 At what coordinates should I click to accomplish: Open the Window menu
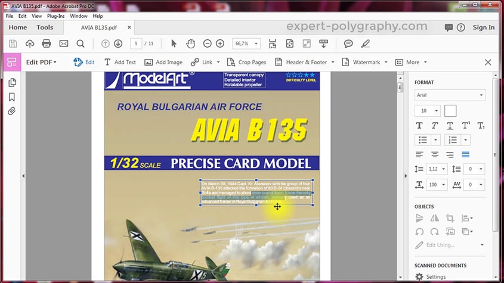[x=78, y=16]
